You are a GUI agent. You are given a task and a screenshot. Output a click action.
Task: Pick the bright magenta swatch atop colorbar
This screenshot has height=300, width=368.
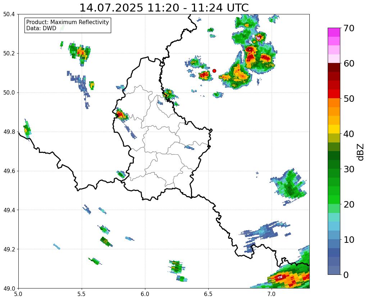tap(334, 32)
